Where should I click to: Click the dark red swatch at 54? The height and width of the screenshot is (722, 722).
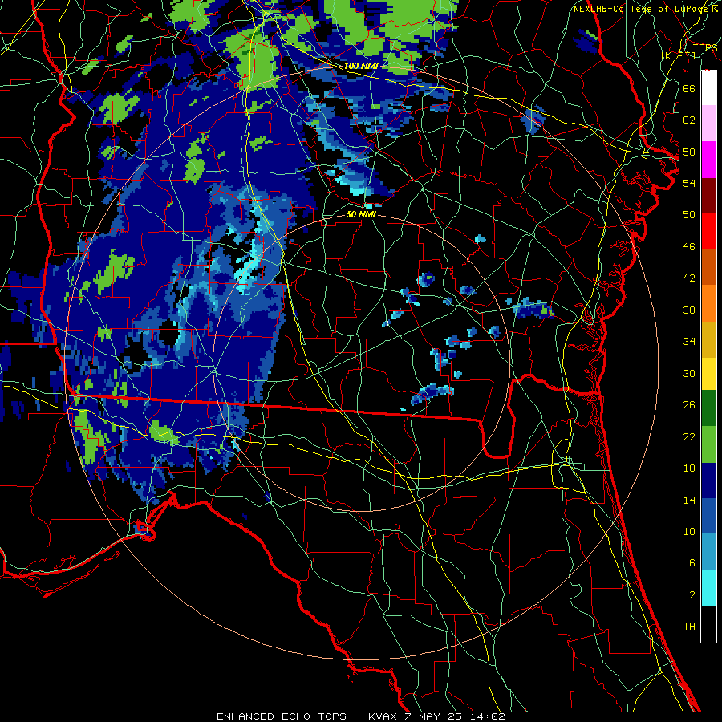[708, 196]
